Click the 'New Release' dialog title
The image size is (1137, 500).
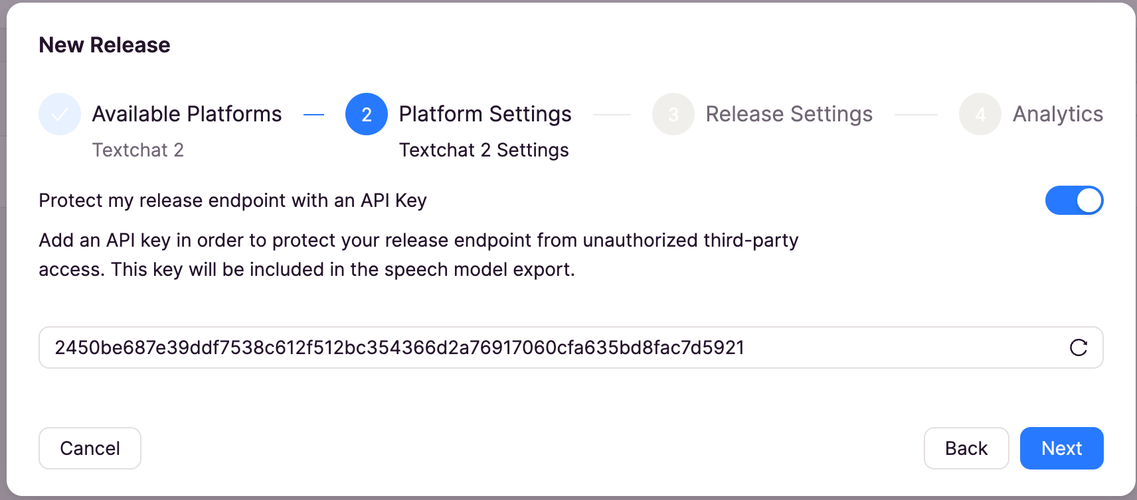pos(104,45)
